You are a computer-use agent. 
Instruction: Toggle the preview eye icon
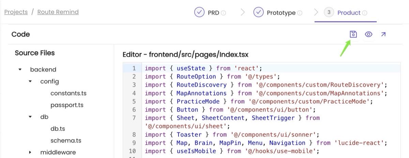[368, 34]
